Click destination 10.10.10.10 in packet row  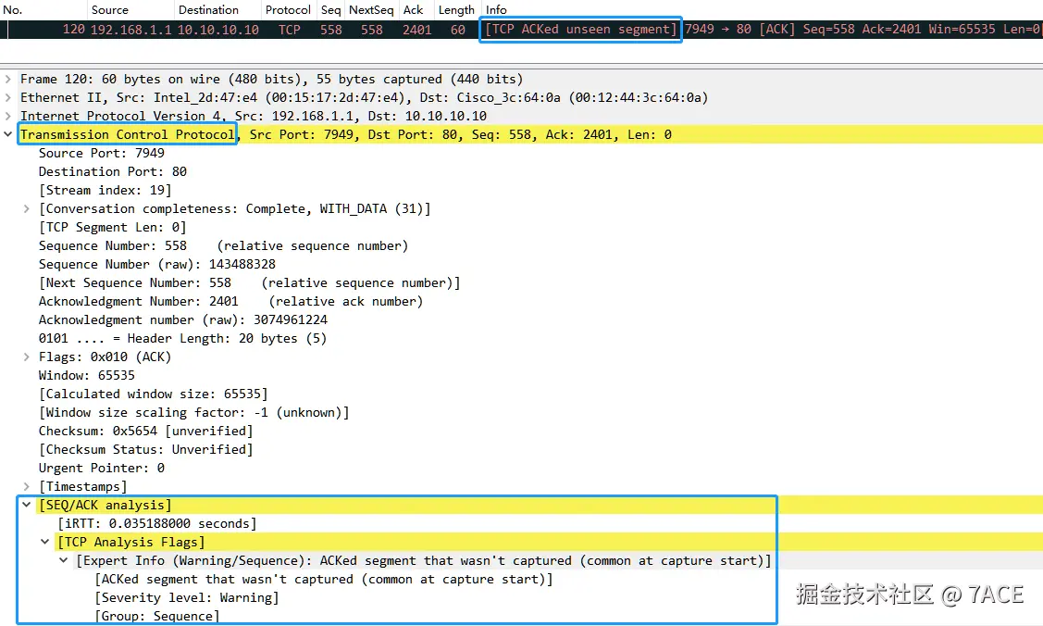(x=218, y=30)
